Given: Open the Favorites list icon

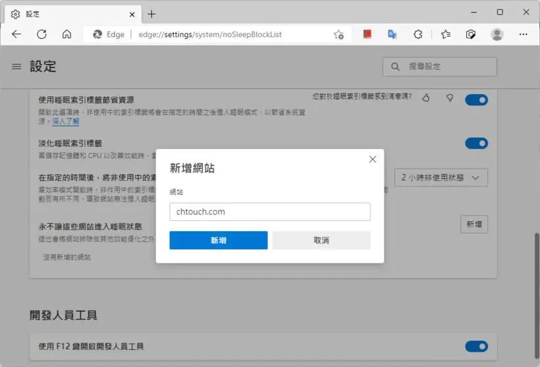Looking at the screenshot, I should click(446, 34).
